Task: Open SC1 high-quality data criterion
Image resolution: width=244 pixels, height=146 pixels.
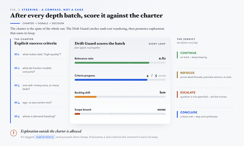Action: point(39,54)
